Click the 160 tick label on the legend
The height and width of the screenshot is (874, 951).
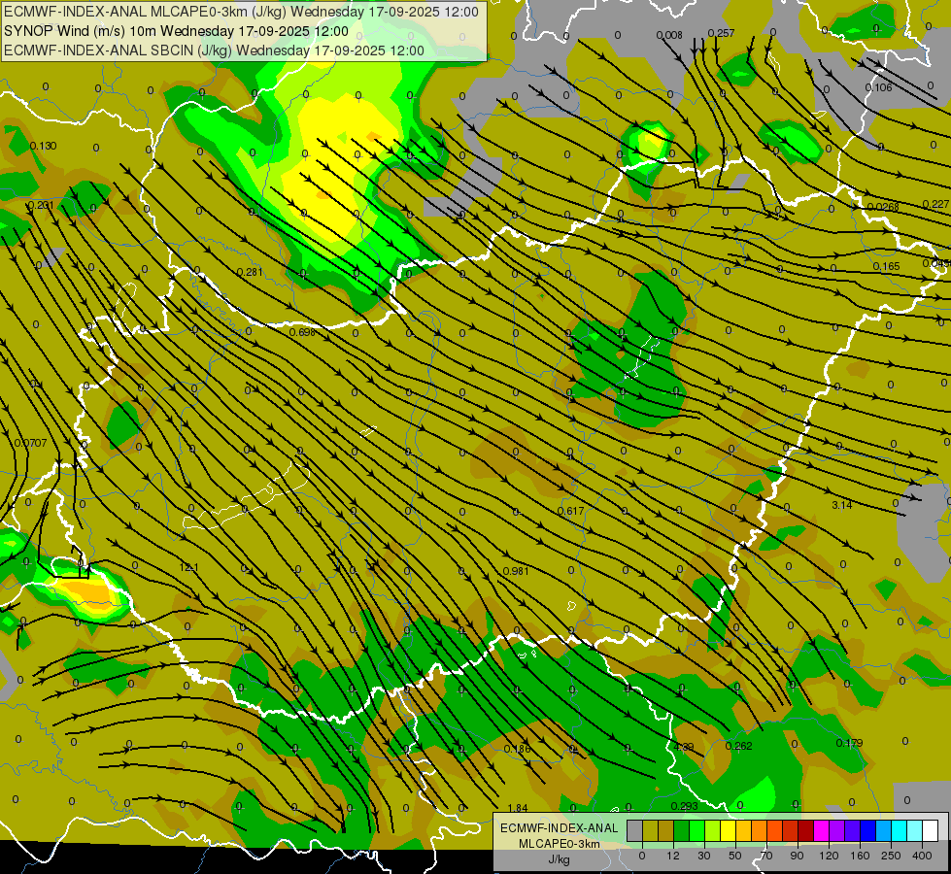860,856
